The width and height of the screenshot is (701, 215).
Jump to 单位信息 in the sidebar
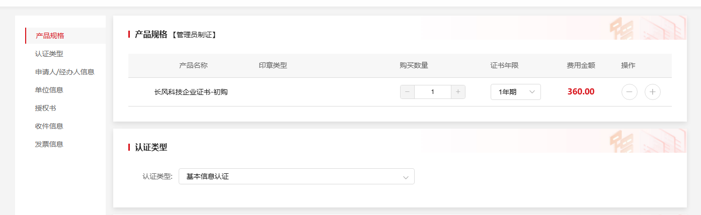[49, 90]
